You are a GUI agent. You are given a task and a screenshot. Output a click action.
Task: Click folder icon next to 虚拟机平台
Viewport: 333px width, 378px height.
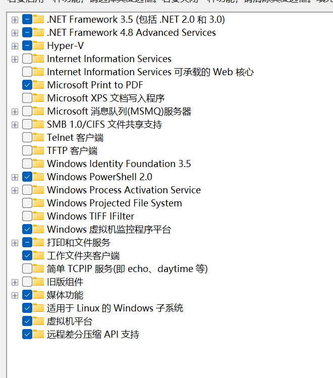[x=38, y=321]
